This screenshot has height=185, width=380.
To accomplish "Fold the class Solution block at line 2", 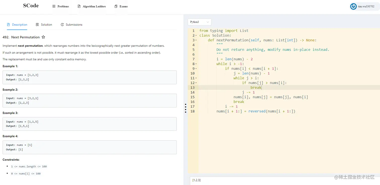I will (196, 35).
